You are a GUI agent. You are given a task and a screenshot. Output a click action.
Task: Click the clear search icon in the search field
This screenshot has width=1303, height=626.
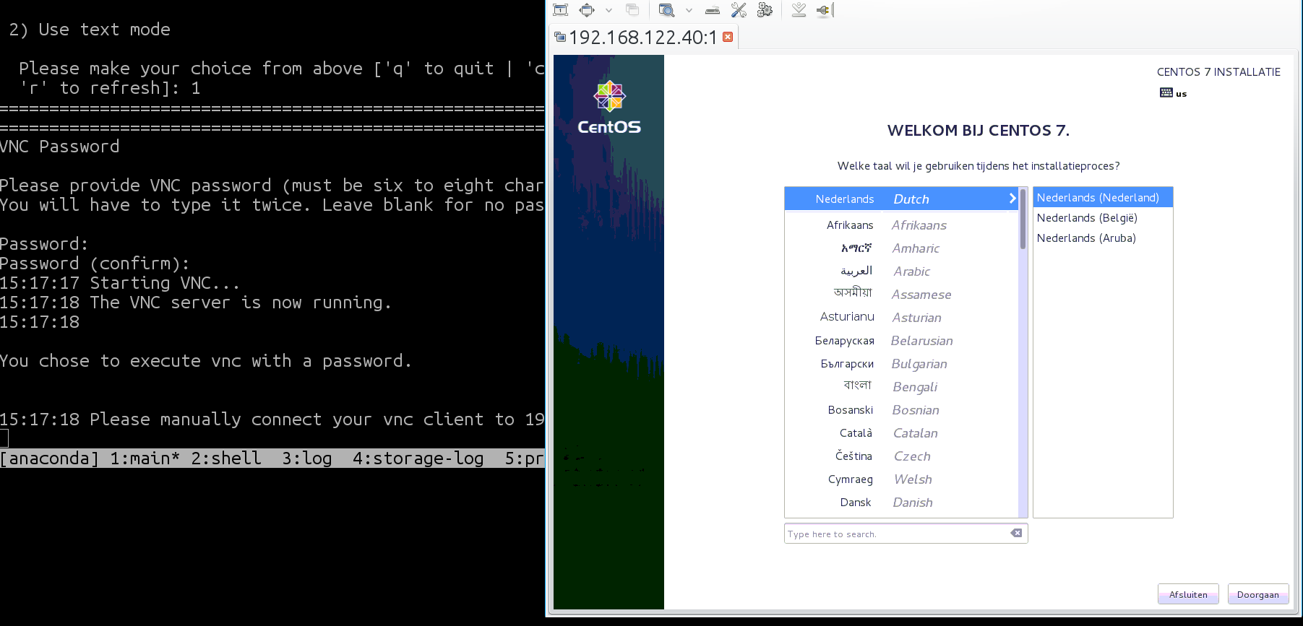pos(1016,534)
